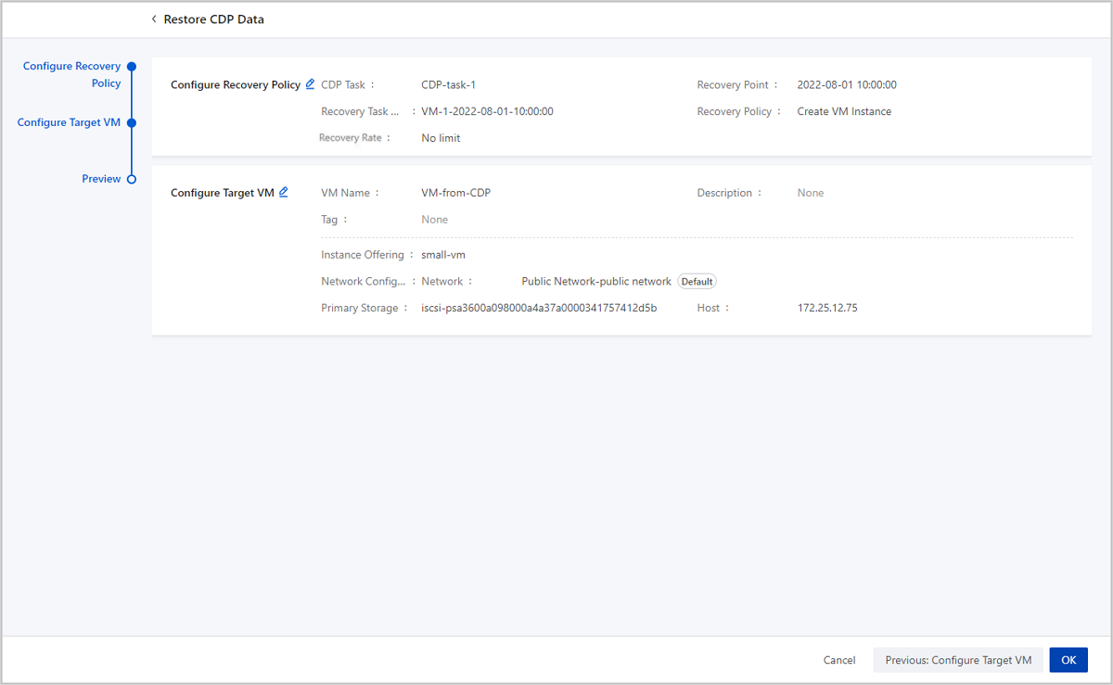Image resolution: width=1113 pixels, height=685 pixels.
Task: Click the Restore CDP Data page title
Action: [x=213, y=19]
